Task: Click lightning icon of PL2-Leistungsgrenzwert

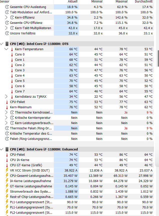Action: (x=7, y=212)
